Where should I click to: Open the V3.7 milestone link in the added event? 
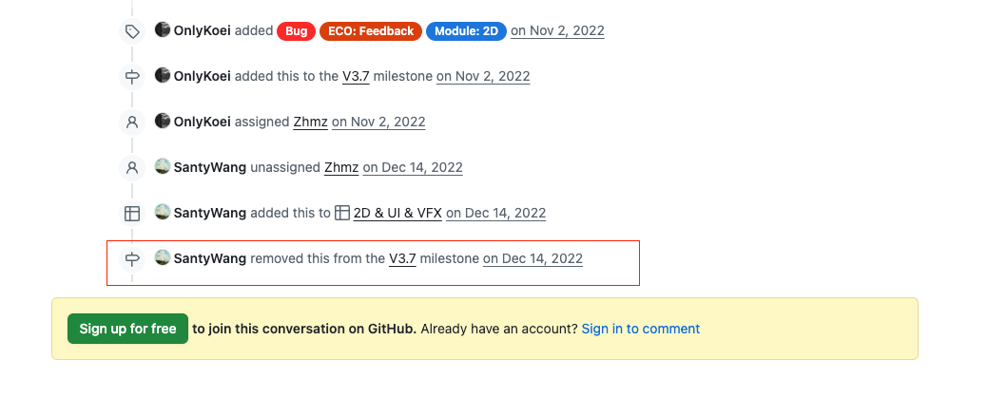[356, 77]
